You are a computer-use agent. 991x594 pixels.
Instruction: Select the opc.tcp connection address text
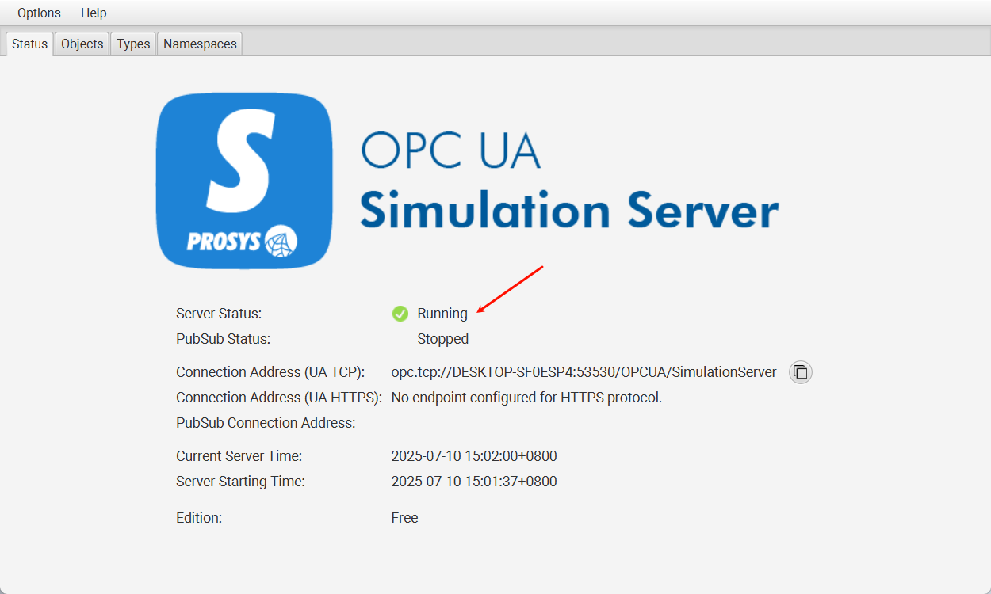pos(584,372)
